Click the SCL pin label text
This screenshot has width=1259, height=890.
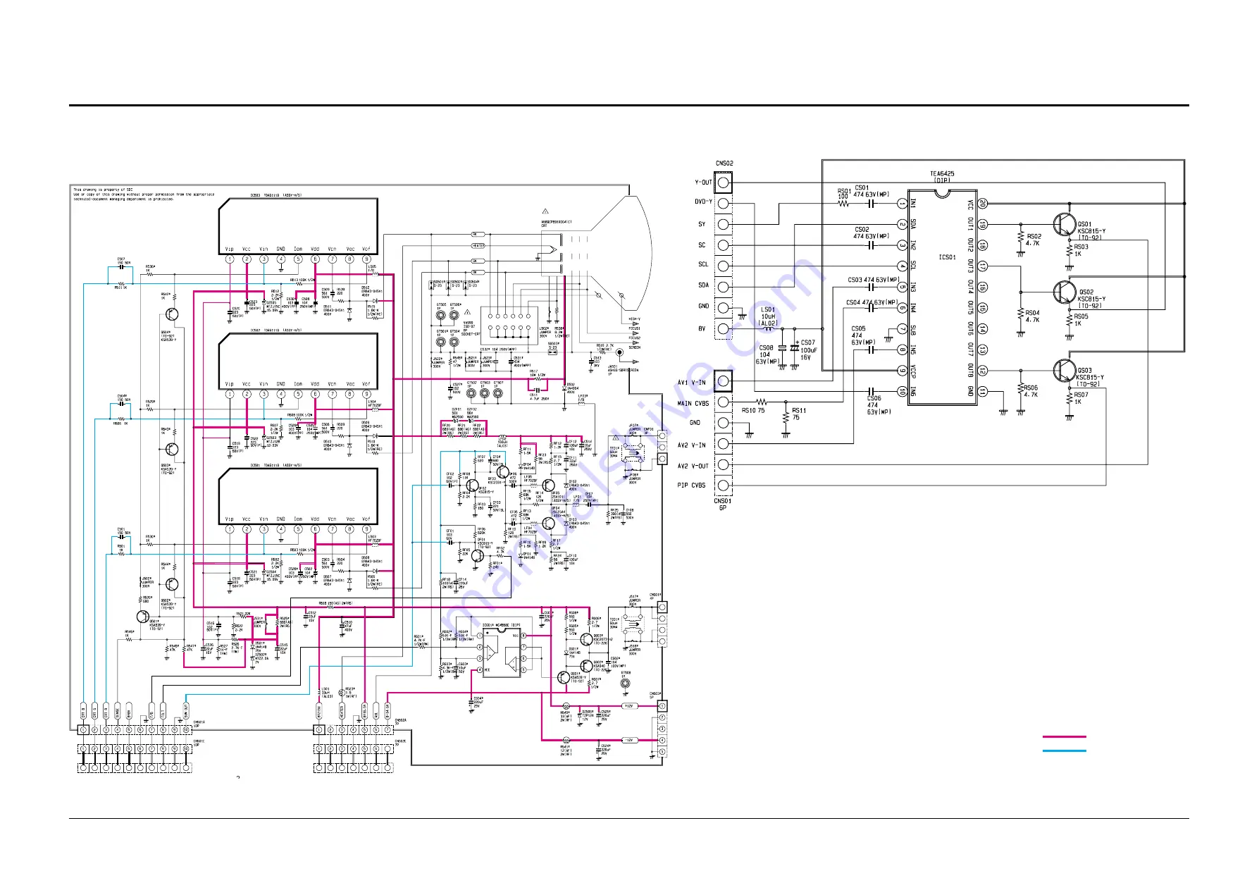click(702, 265)
